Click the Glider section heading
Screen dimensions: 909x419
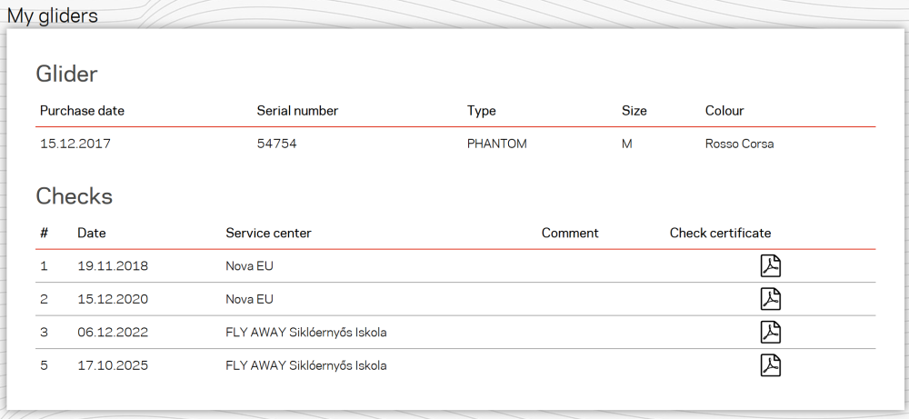click(x=66, y=74)
